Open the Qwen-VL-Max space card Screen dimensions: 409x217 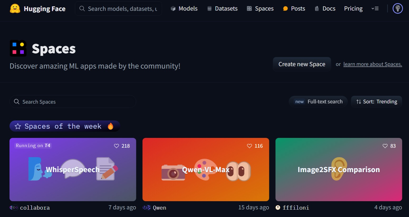206,170
